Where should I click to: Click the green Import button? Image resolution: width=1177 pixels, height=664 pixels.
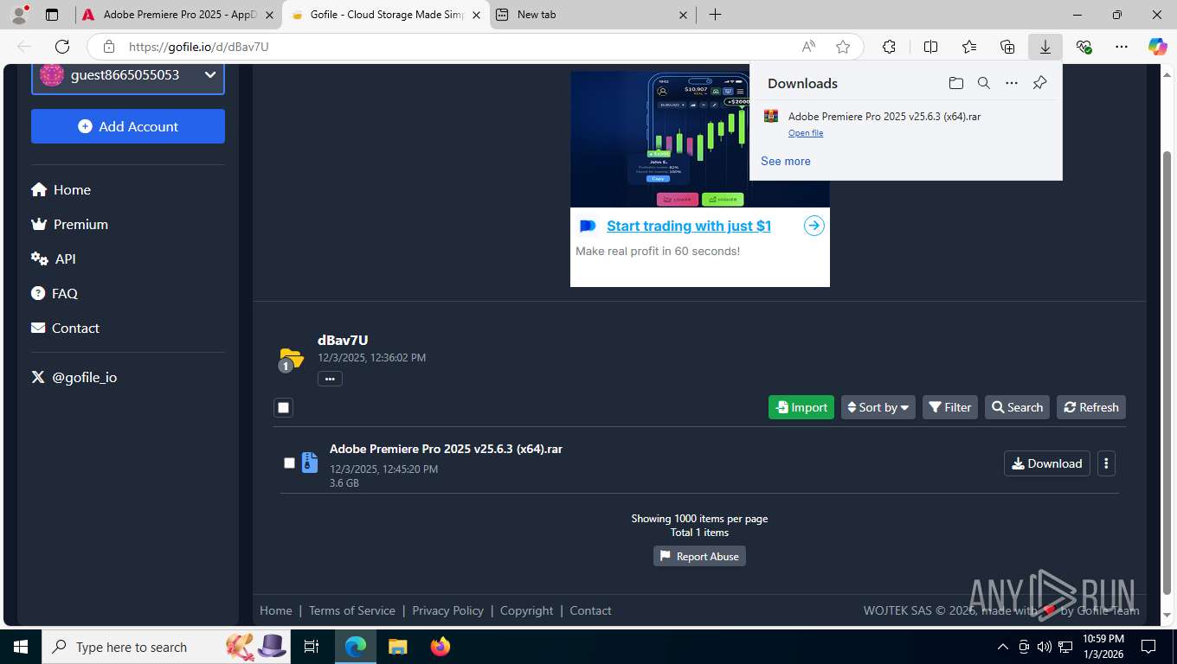[801, 407]
